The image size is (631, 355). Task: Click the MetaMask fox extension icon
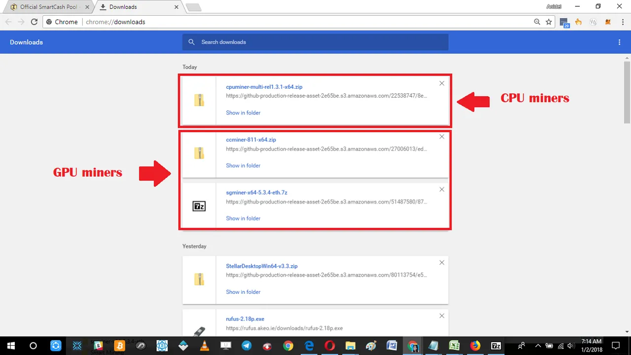[608, 22]
